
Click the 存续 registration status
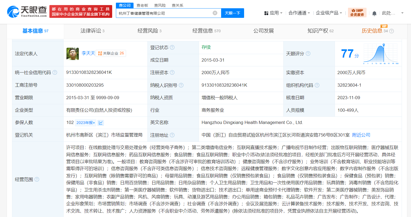(x=206, y=47)
